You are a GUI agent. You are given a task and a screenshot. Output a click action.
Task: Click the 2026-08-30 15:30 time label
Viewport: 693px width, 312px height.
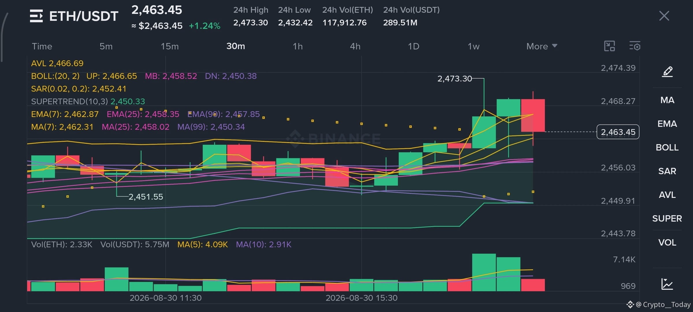(362, 298)
